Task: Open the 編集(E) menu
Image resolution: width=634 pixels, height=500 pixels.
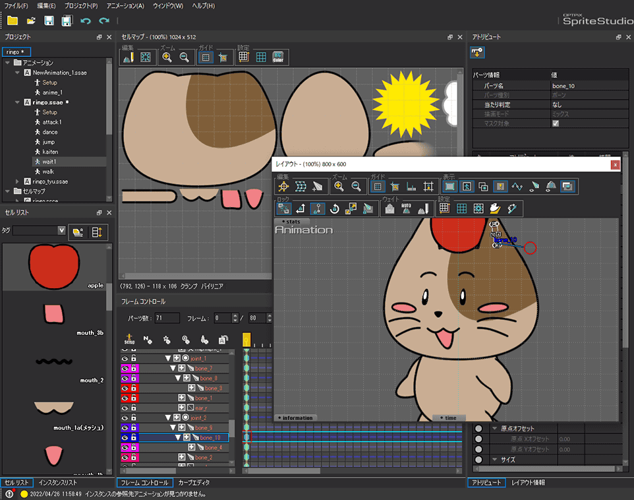Action: (46, 6)
